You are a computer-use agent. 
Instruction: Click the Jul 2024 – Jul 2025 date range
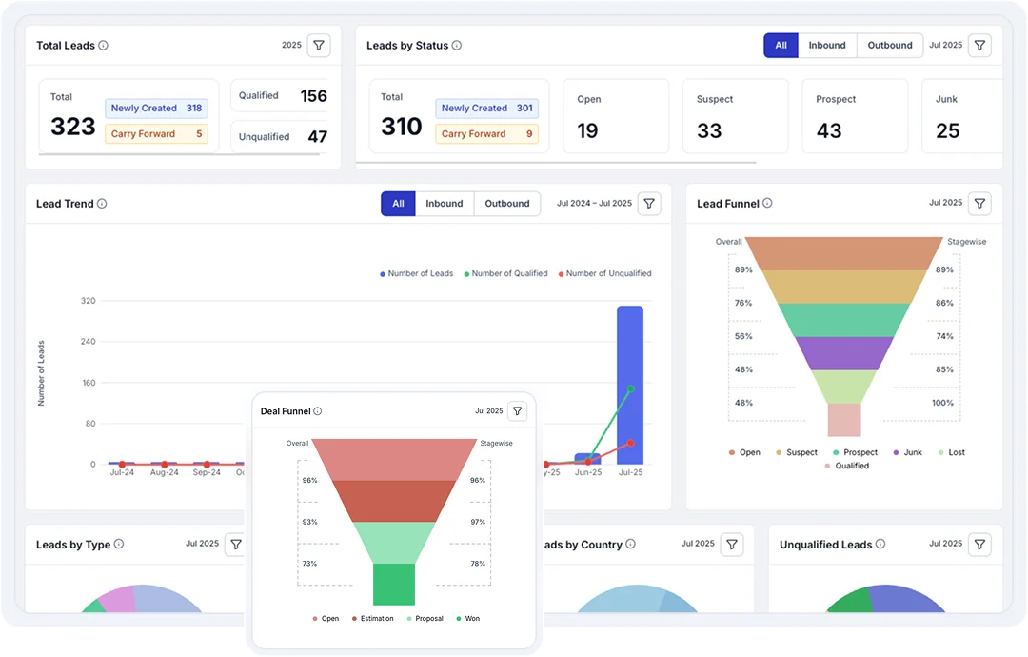(594, 203)
